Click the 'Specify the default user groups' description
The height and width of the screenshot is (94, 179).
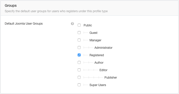point(56,11)
